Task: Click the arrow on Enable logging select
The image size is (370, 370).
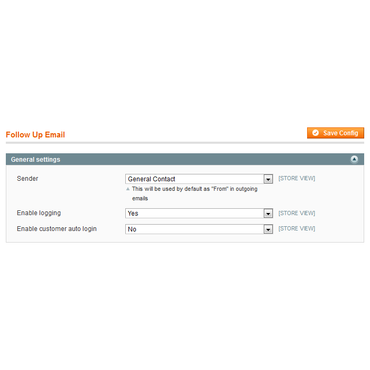Action: coord(268,214)
